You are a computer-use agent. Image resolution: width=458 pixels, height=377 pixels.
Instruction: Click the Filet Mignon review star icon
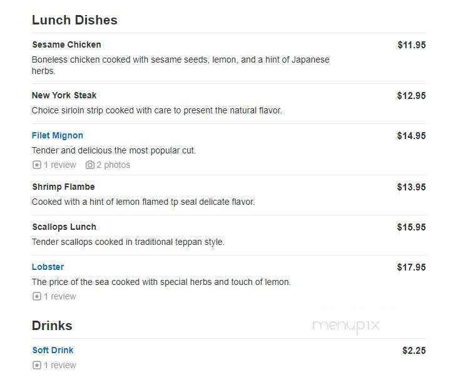36,165
